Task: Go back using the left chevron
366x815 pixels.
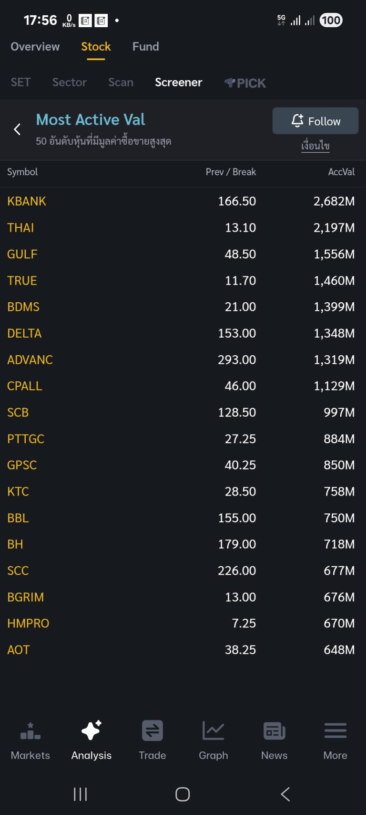Action: (17, 129)
